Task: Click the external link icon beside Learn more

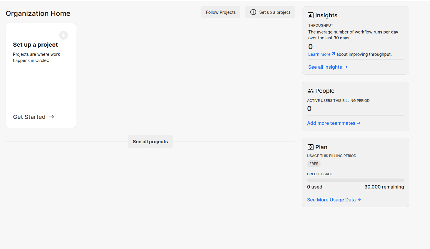Action: pyautogui.click(x=333, y=54)
